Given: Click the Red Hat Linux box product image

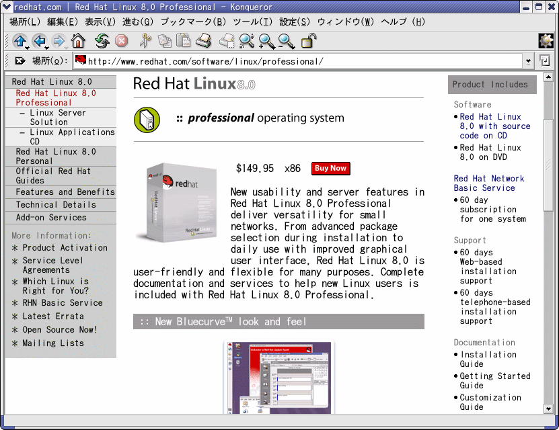Looking at the screenshot, I should point(177,202).
